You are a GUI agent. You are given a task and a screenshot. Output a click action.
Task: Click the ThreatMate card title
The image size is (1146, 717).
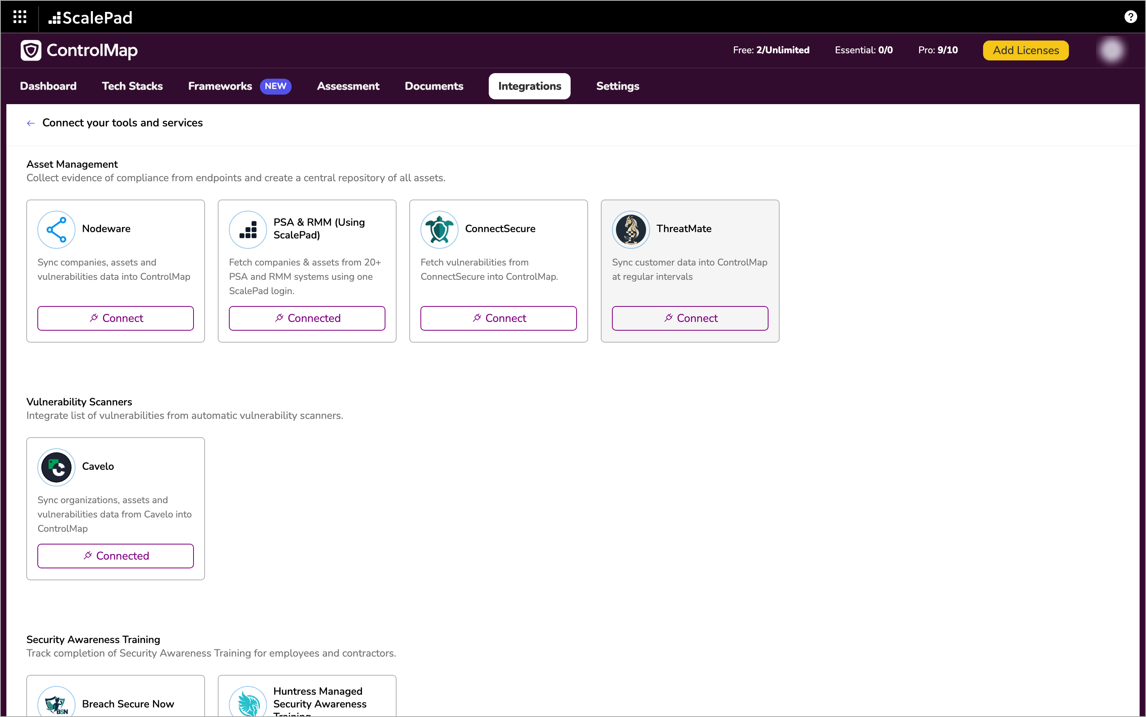[684, 229]
